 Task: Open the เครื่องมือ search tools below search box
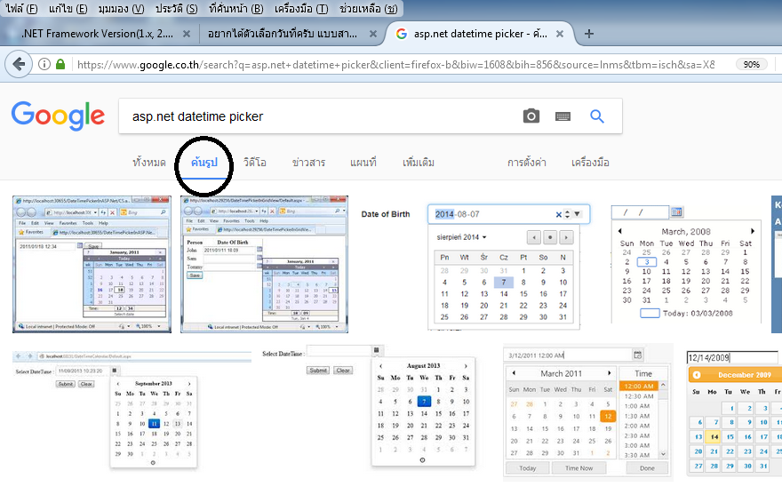590,163
